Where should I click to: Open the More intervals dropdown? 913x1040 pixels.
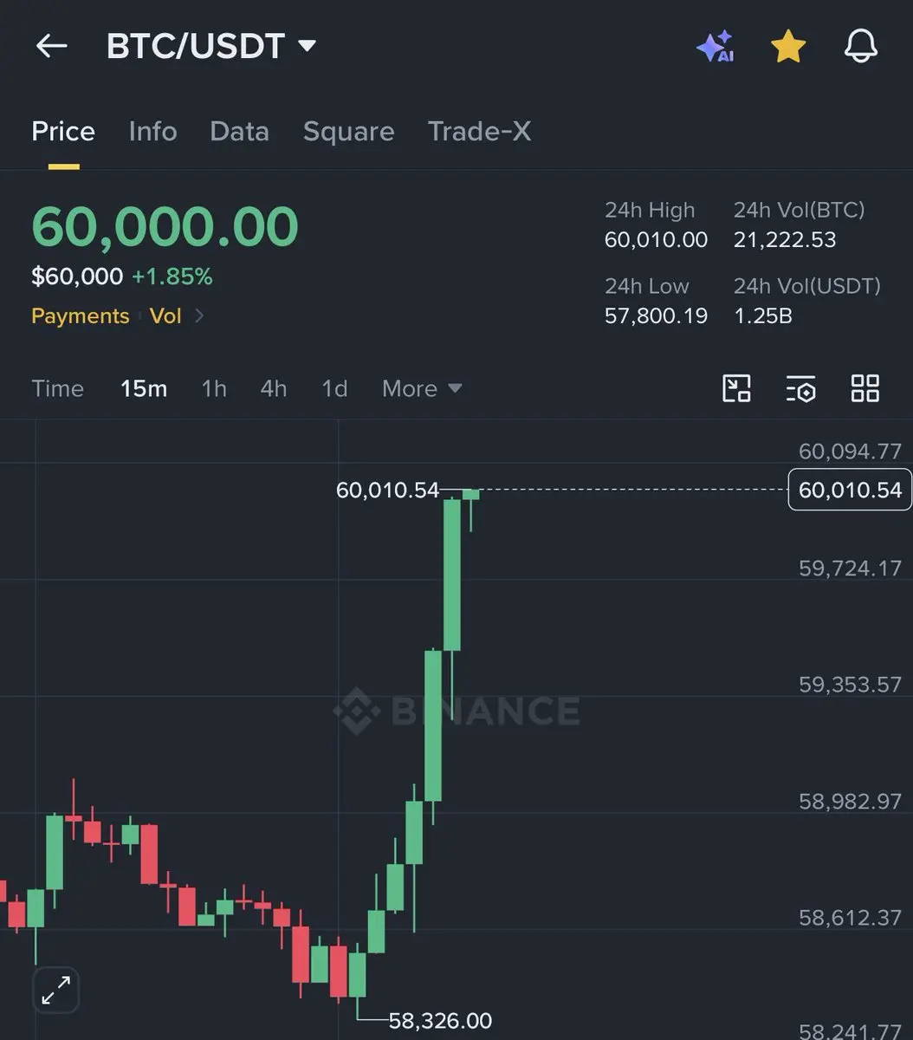[x=422, y=388]
